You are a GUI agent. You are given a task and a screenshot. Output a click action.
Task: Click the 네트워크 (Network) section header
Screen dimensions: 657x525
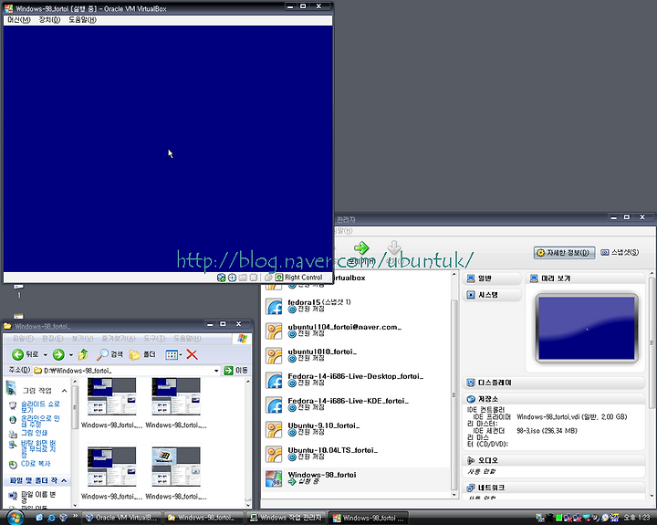click(x=554, y=488)
